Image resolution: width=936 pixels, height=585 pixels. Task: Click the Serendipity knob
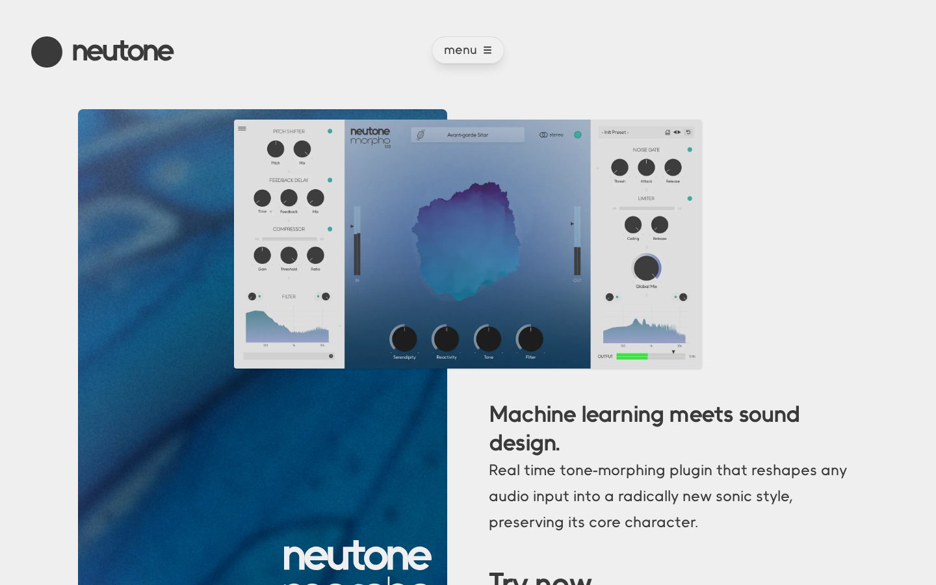point(404,339)
